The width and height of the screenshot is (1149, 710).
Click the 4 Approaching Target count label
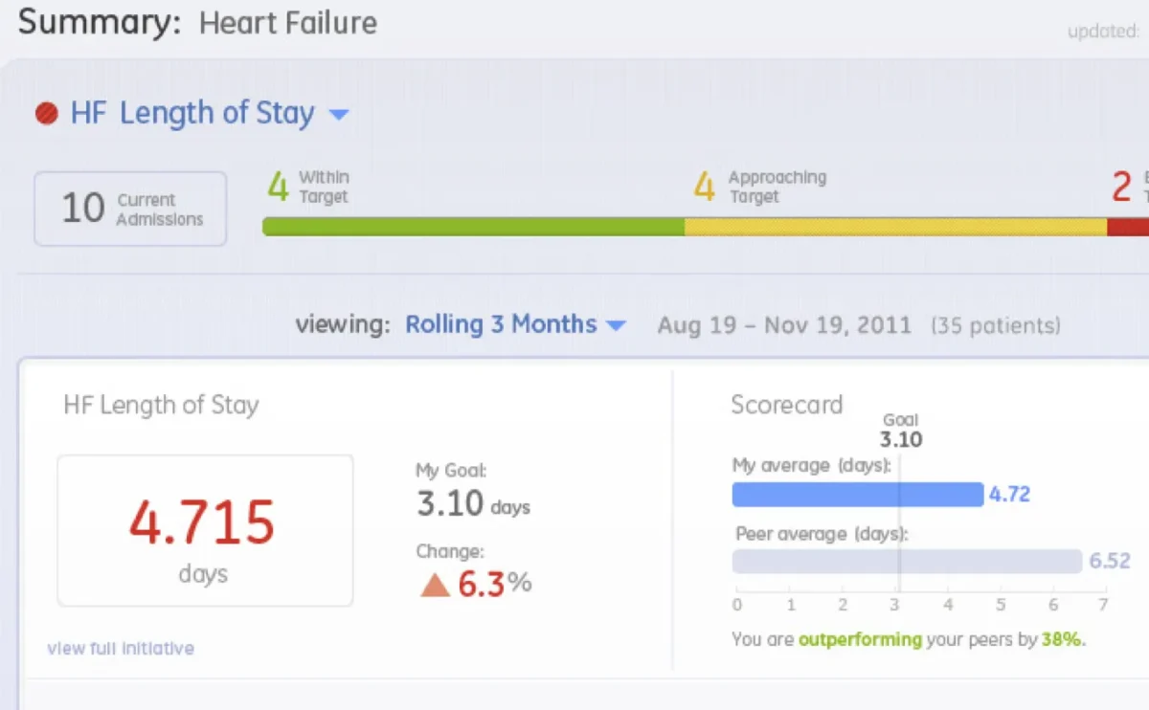[759, 187]
